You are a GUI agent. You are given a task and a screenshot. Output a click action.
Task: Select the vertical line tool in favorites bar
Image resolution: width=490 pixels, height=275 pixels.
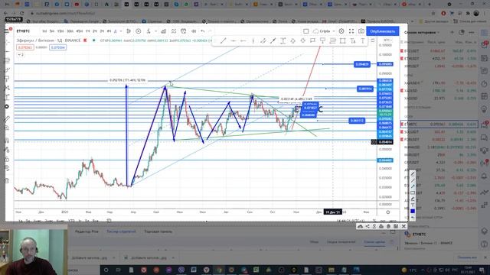[x=253, y=40]
